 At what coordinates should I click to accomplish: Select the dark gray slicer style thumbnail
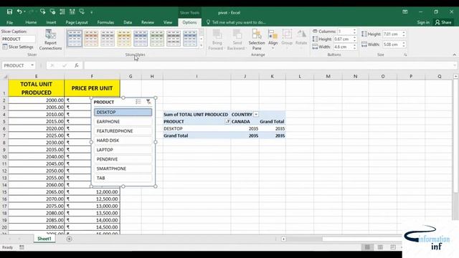tap(174, 39)
